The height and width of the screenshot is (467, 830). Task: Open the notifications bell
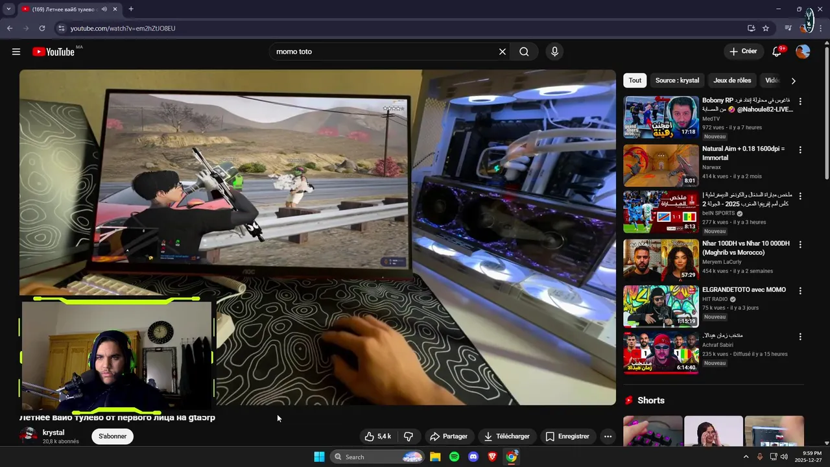[777, 52]
